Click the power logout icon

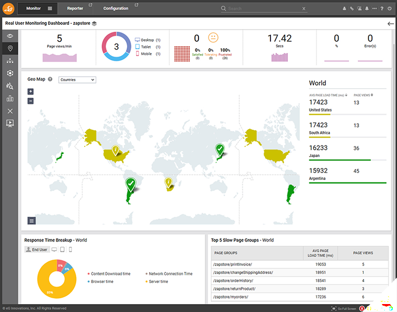click(x=390, y=8)
